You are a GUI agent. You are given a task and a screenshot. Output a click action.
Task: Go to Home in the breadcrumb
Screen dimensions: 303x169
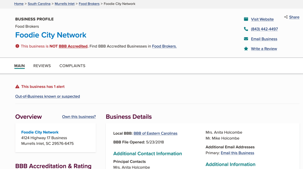coord(19,4)
